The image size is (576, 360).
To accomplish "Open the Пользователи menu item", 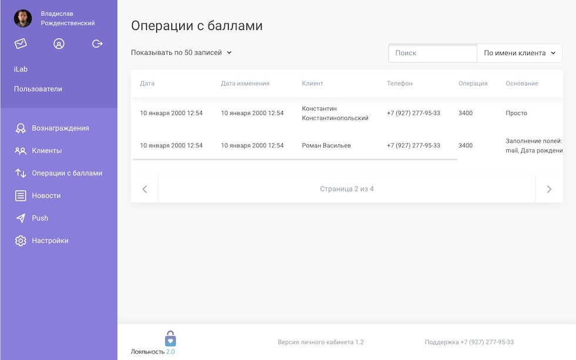I will point(38,89).
